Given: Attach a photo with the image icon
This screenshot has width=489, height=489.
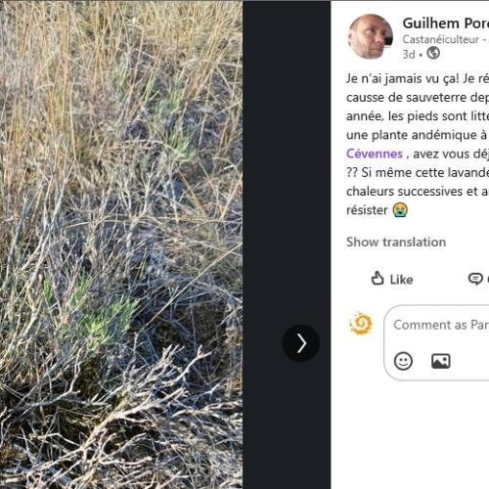Looking at the screenshot, I should click(441, 361).
